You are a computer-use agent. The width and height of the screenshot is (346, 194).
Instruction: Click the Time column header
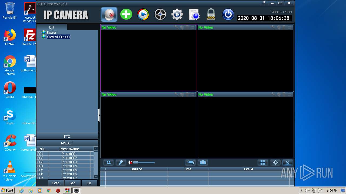(x=188, y=169)
